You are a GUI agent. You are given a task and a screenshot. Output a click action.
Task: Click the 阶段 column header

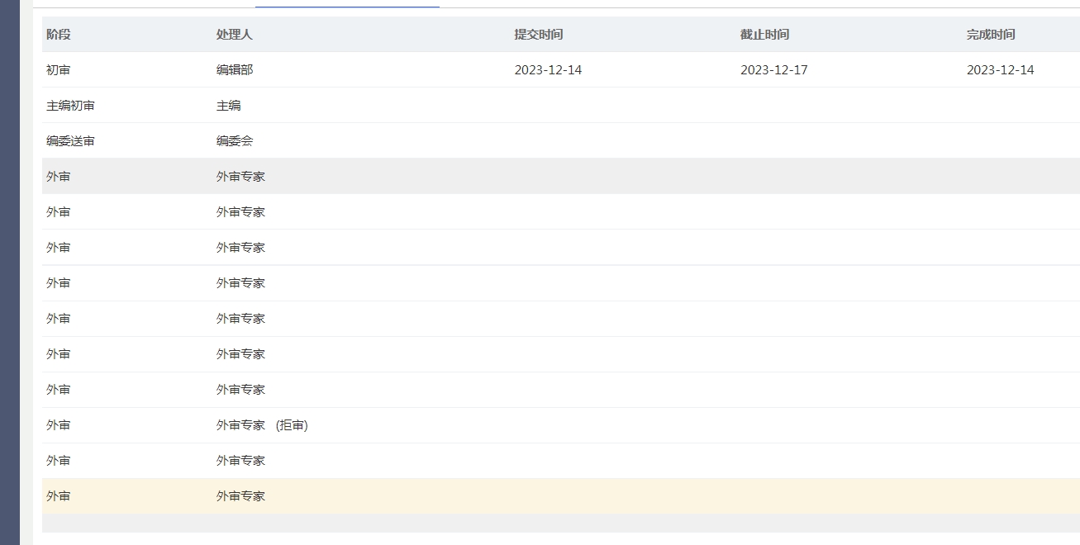point(59,35)
